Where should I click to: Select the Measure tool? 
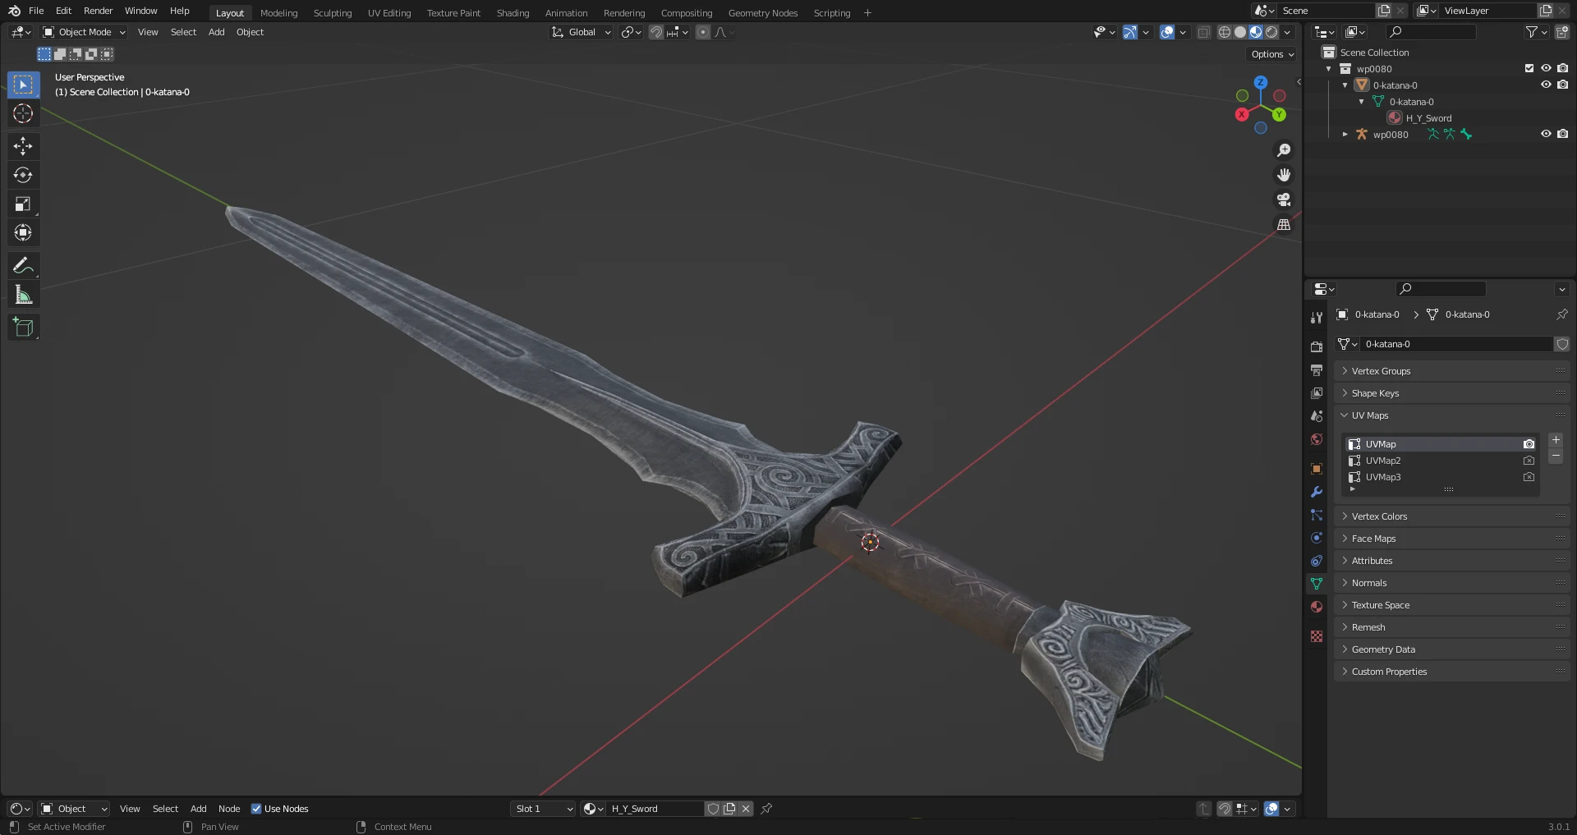[x=23, y=295]
